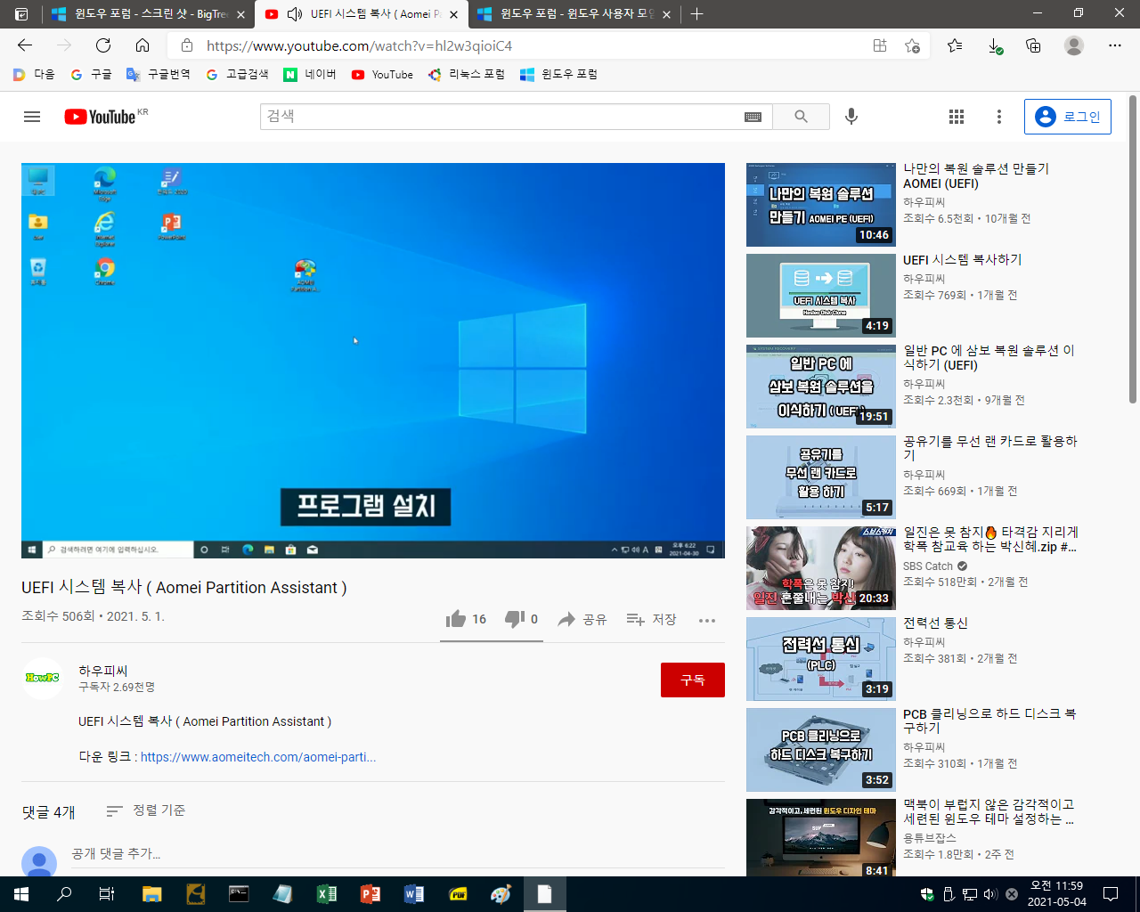Open browser collections icon

coord(1033,45)
